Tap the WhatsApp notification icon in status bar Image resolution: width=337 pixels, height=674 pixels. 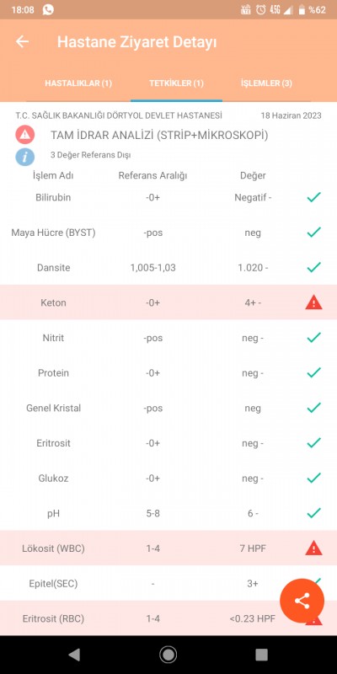[48, 9]
